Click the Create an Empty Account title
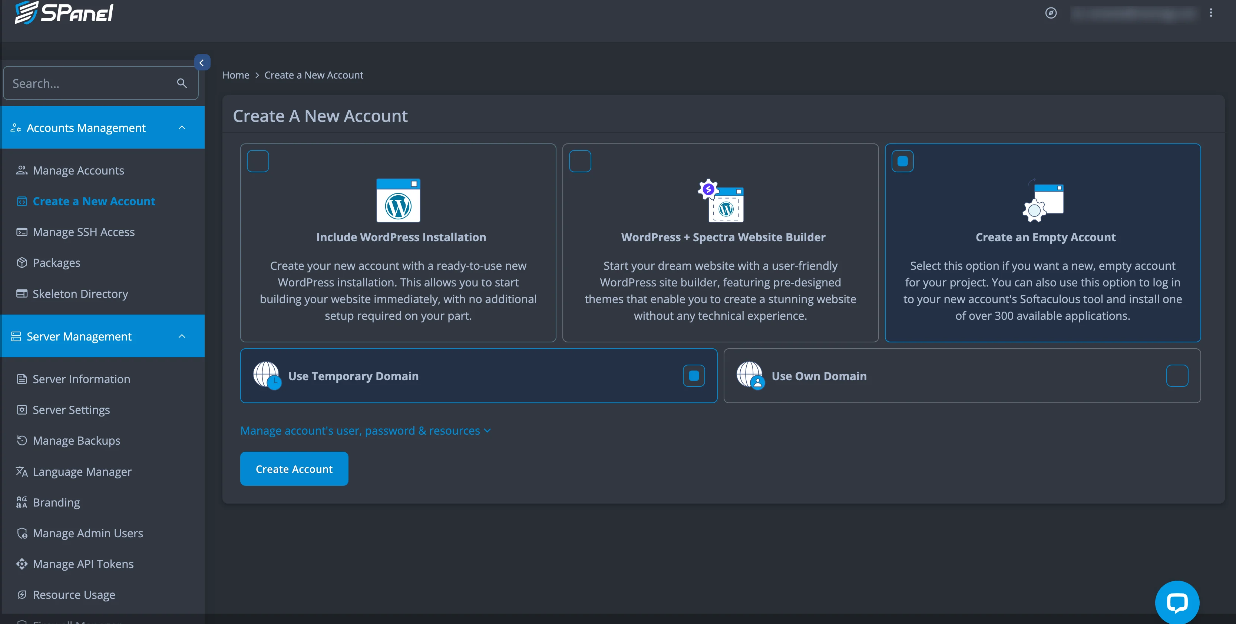The image size is (1236, 624). tap(1045, 237)
